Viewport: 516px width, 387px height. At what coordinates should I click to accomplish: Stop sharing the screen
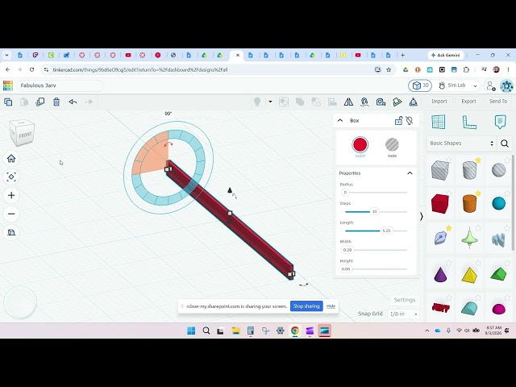pos(306,306)
